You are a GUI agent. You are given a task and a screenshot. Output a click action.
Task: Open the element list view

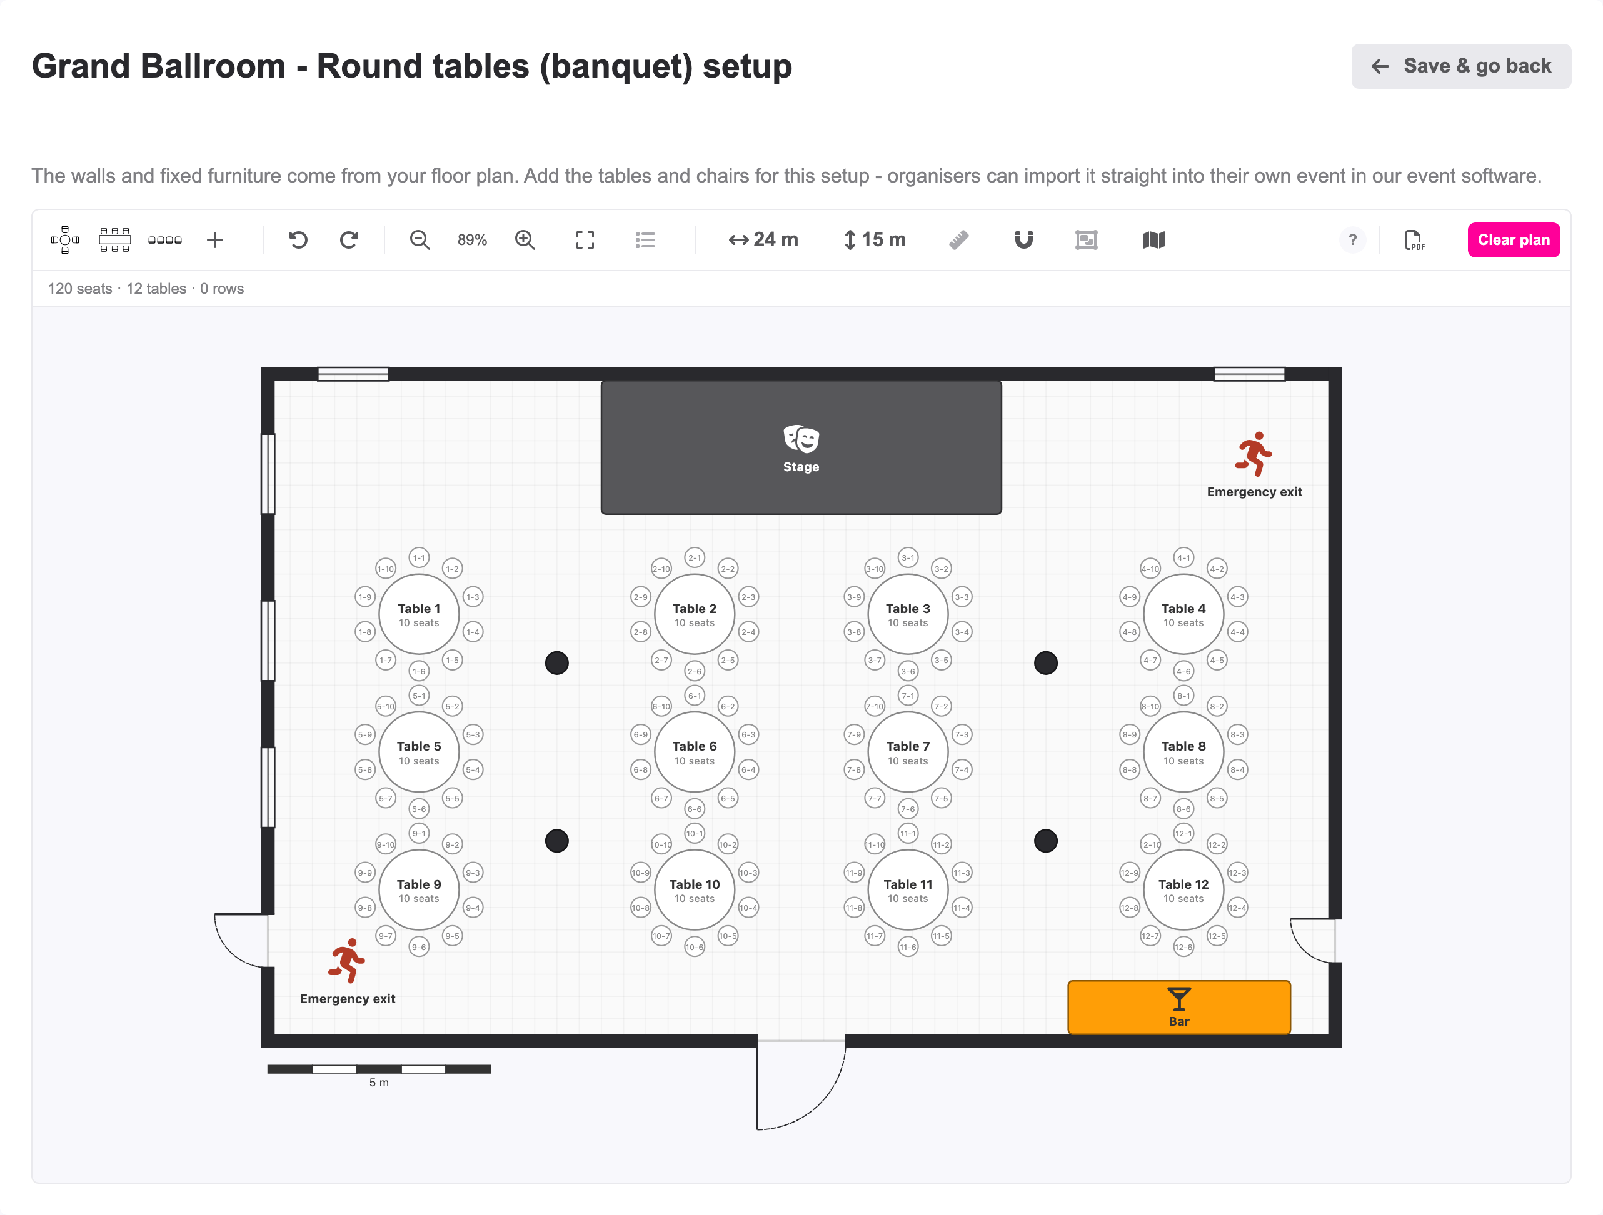tap(645, 240)
